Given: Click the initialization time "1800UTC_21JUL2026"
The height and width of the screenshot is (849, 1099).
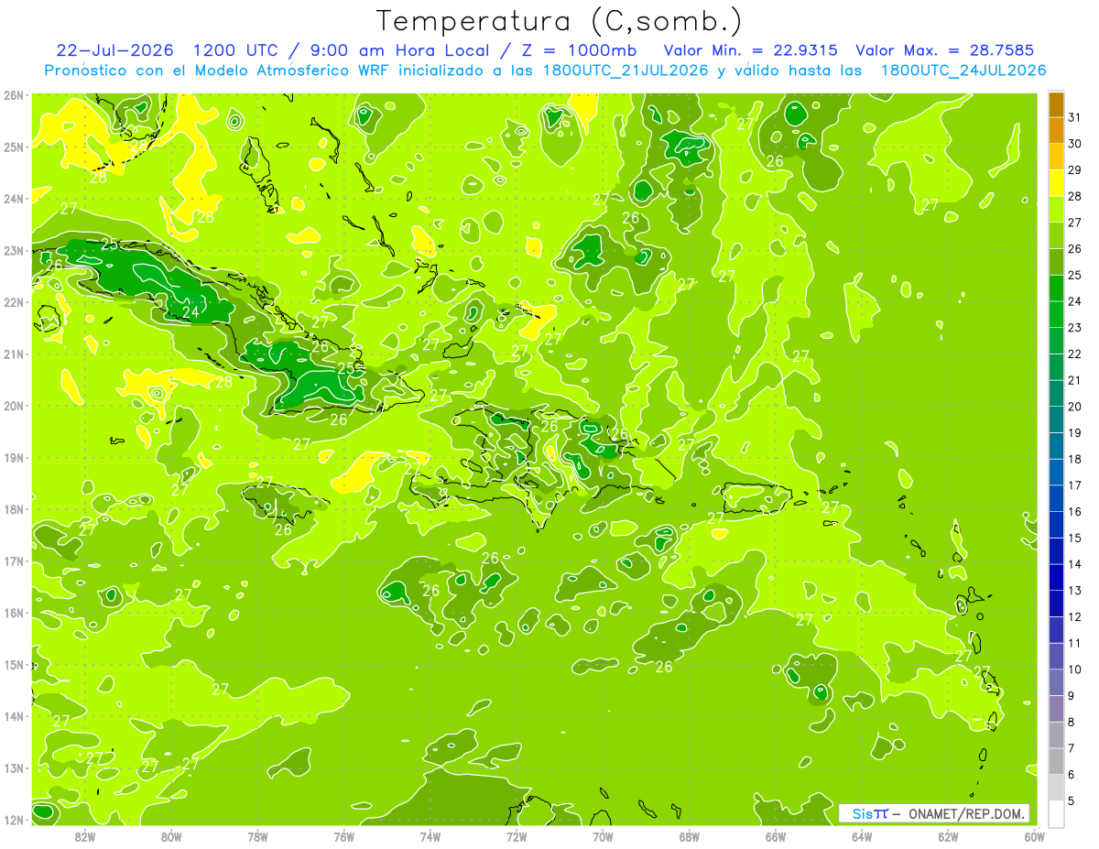Looking at the screenshot, I should [626, 71].
